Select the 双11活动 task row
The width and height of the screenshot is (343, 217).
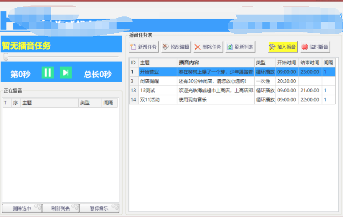click(158, 99)
